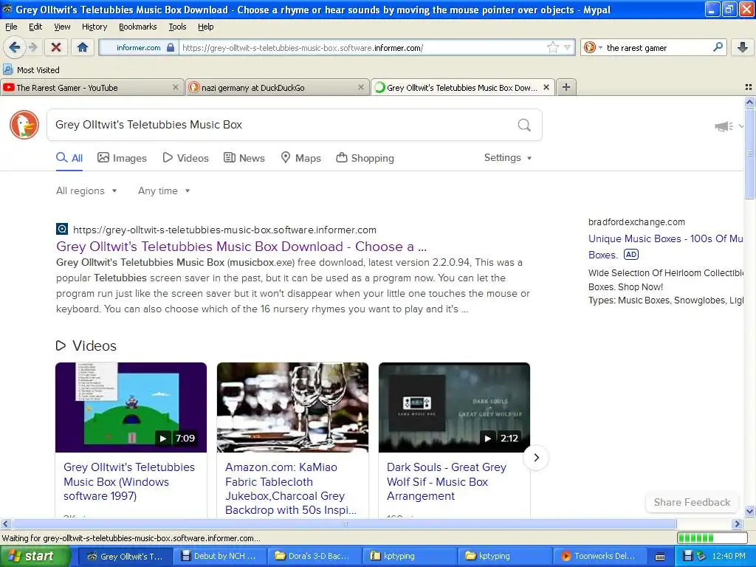Bookmark this page with the star icon
Image resolution: width=756 pixels, height=567 pixels.
point(552,47)
